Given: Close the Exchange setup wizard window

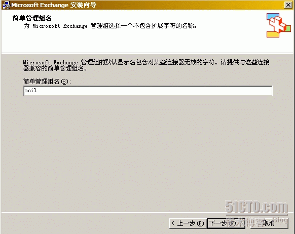Looking at the screenshot, I should tap(288, 5).
